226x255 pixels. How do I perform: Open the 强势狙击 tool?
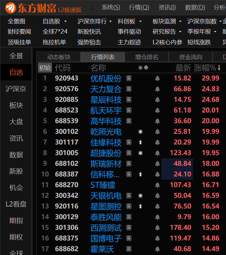[x=89, y=42]
